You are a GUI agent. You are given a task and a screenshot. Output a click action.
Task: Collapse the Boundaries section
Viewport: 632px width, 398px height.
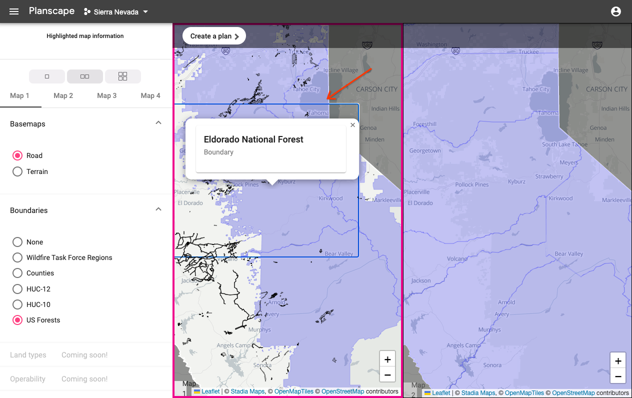[158, 209]
